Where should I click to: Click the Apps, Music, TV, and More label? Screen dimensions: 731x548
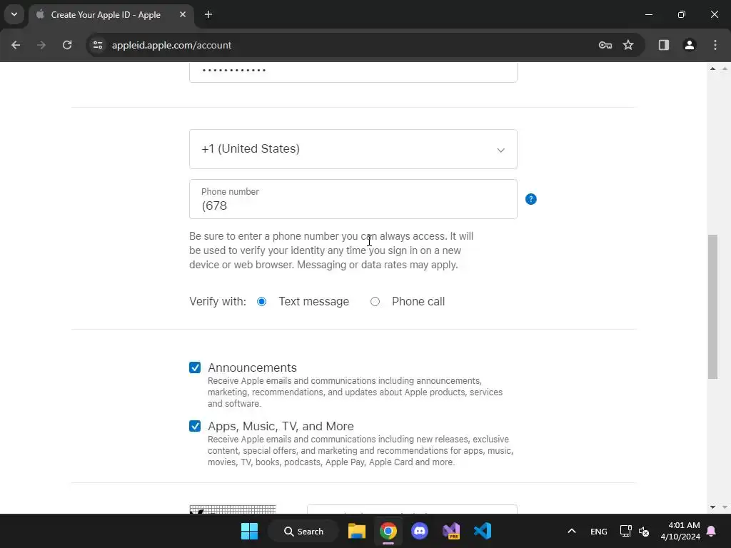point(281,426)
